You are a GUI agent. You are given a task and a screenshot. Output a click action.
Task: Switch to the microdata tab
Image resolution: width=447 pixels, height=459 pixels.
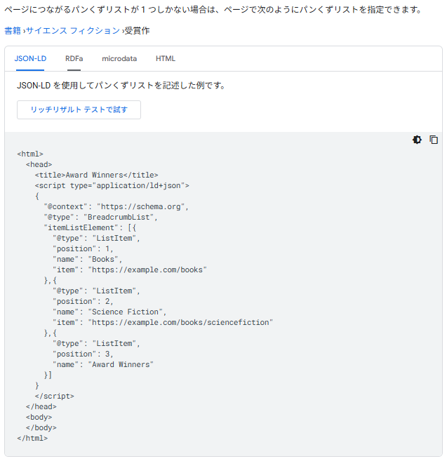(x=119, y=58)
